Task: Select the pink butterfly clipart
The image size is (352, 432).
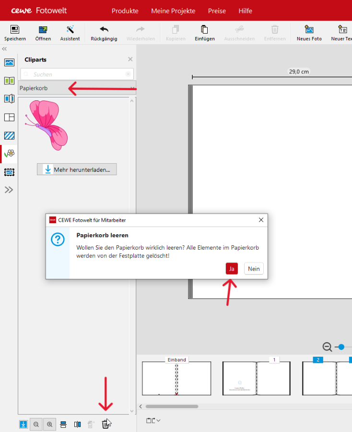Action: tap(46, 125)
